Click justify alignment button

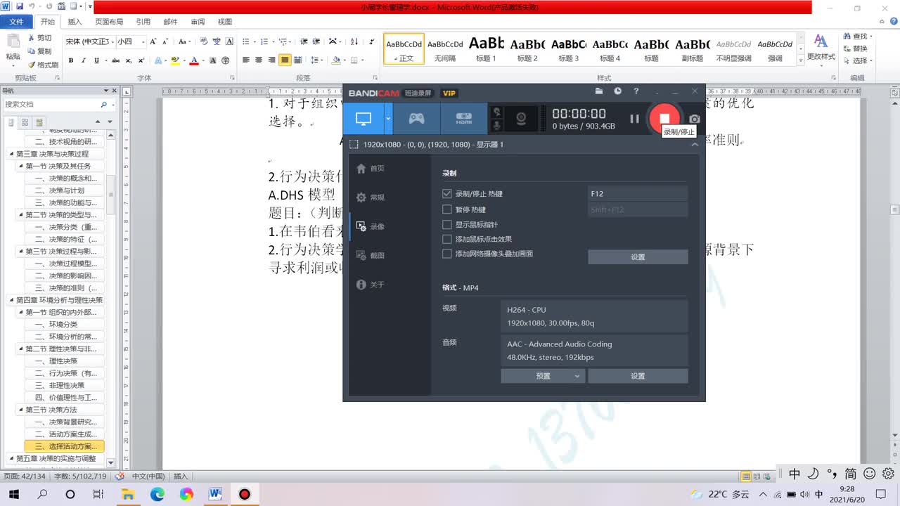pos(285,60)
